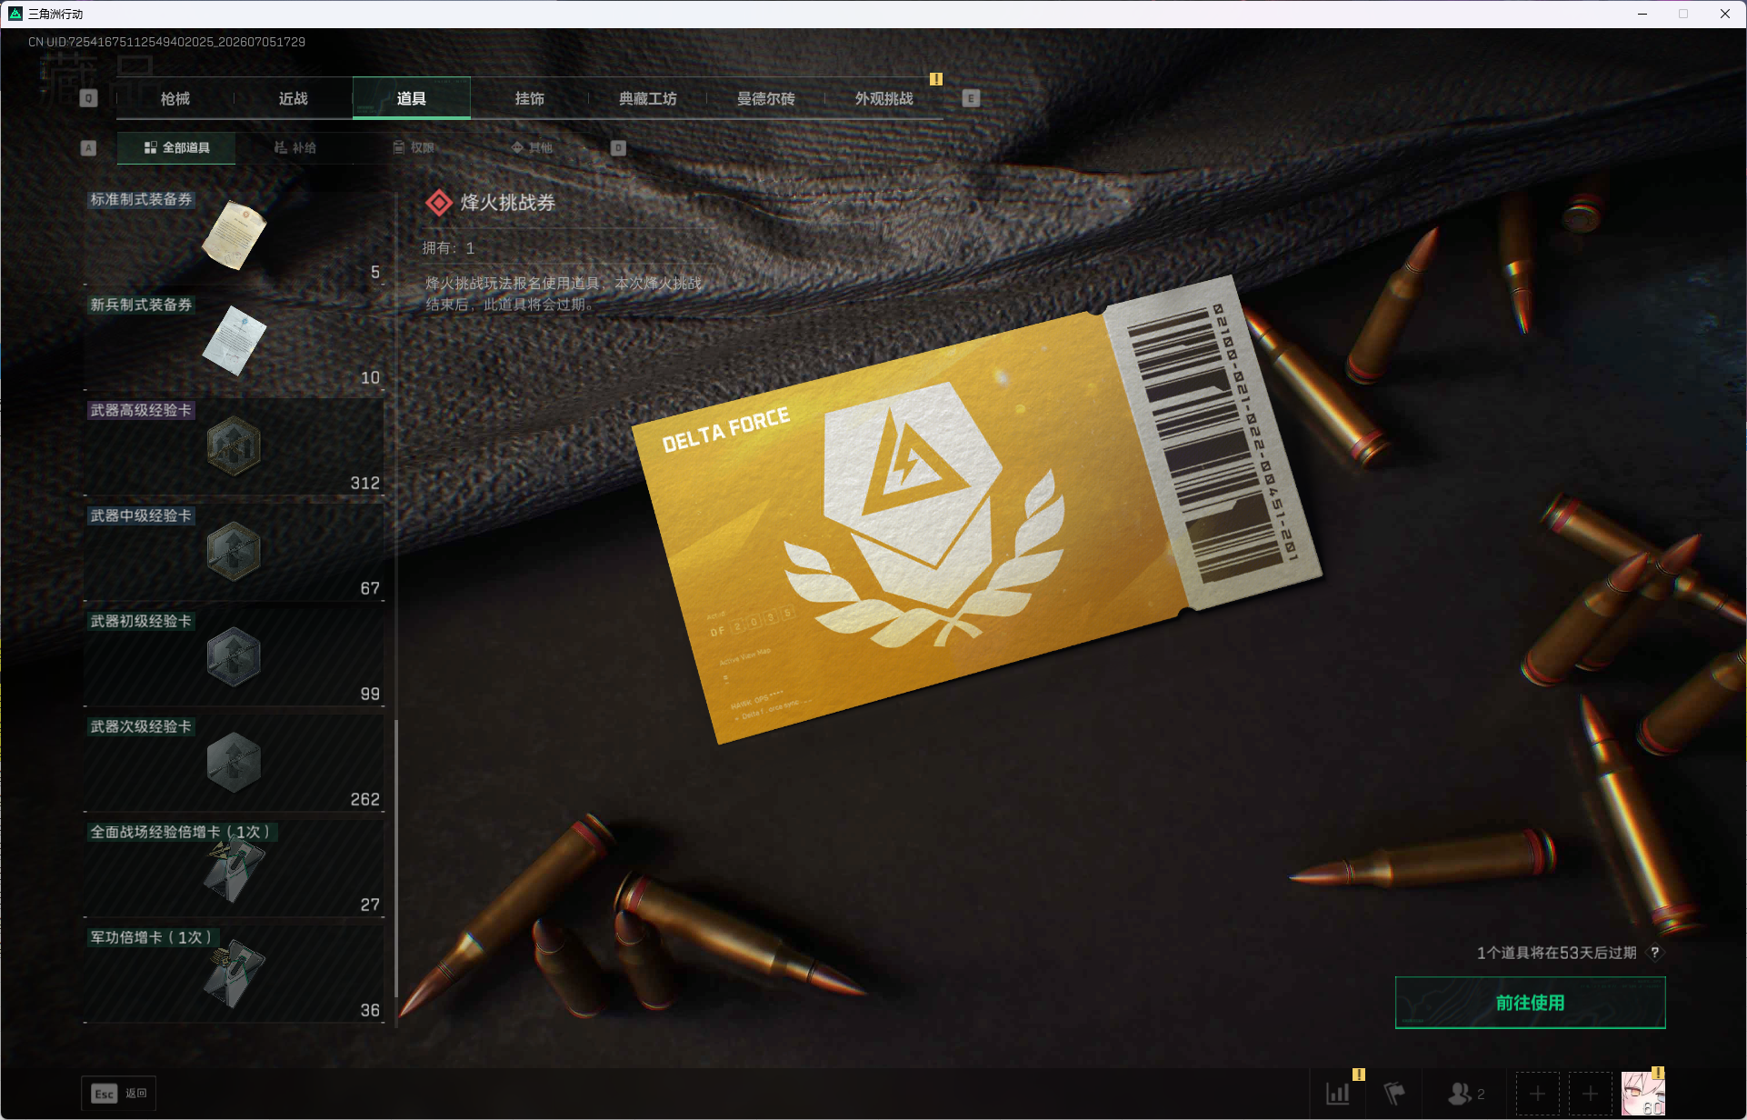Image resolution: width=1747 pixels, height=1120 pixels.
Task: Close the 三角洲行动 window
Action: click(x=1724, y=14)
